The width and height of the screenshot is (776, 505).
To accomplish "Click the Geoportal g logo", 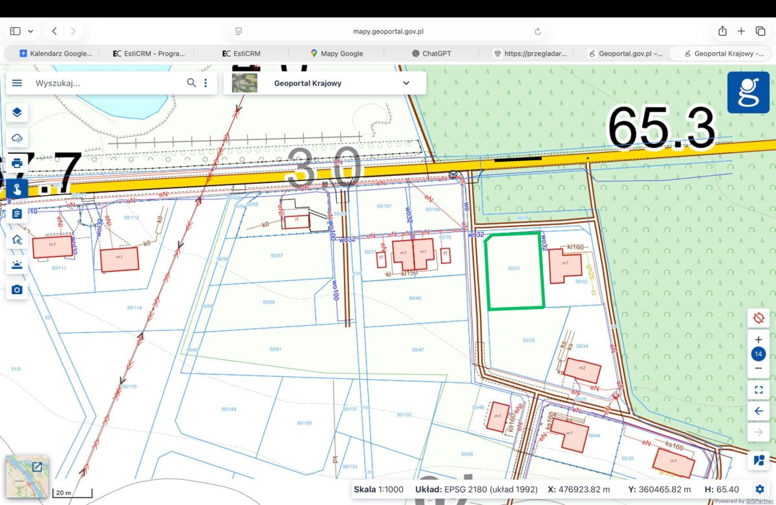I will pyautogui.click(x=749, y=92).
